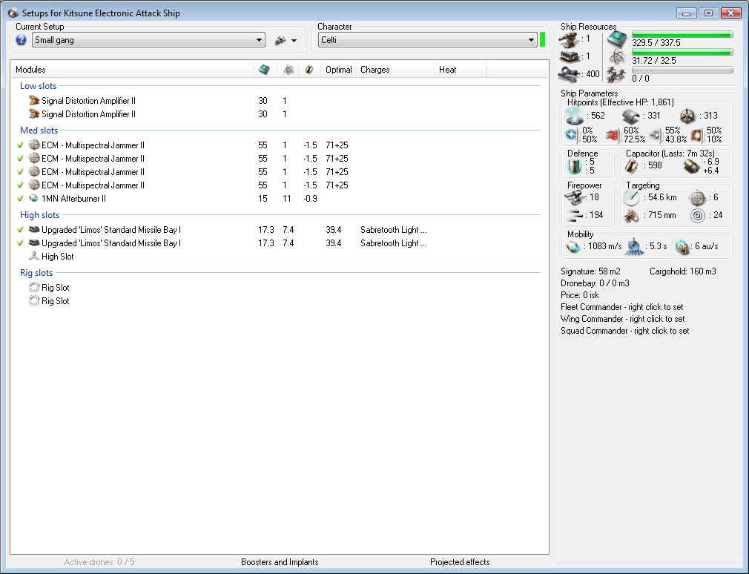
Task: Click the Charges column header
Action: (395, 70)
